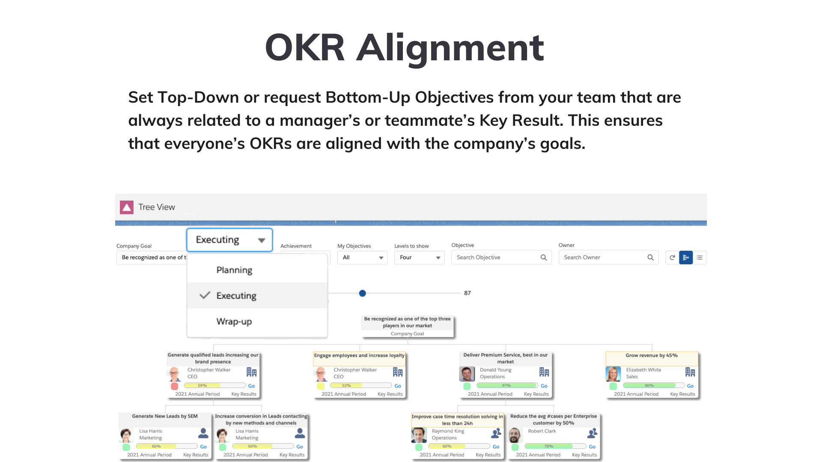Toggle checkmark on Executing option
The height and width of the screenshot is (462, 822).
[204, 295]
